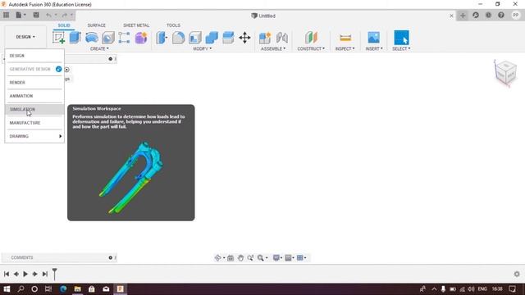Click the Redo arrow
This screenshot has width=525, height=295.
click(64, 15)
